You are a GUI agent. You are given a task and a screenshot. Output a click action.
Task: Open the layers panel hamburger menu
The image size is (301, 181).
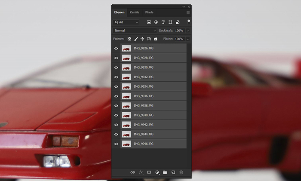point(188,12)
